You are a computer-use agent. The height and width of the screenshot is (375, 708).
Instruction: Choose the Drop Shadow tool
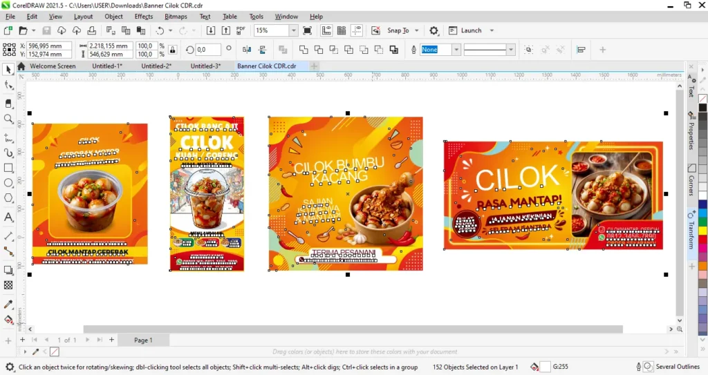click(8, 270)
